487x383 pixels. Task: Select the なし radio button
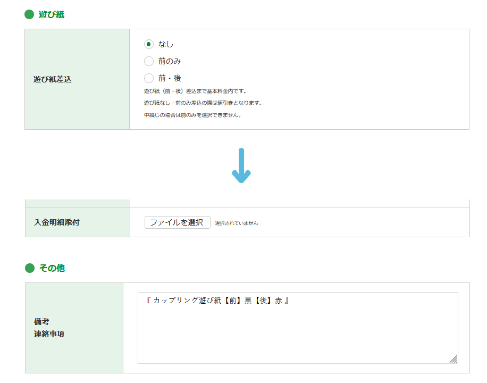pyautogui.click(x=149, y=44)
